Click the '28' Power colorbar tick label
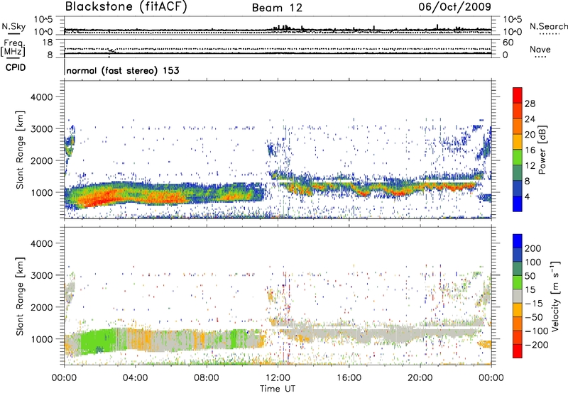568x393 pixels. point(530,104)
